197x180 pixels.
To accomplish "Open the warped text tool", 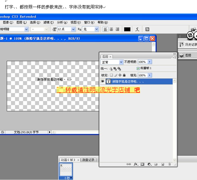I will [137, 29].
